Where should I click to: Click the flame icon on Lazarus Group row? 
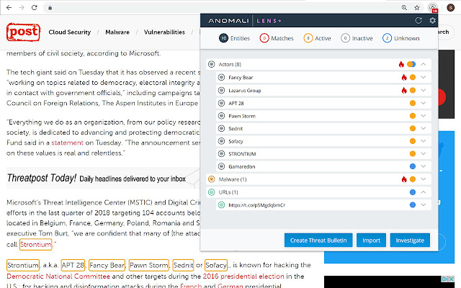tap(404, 90)
